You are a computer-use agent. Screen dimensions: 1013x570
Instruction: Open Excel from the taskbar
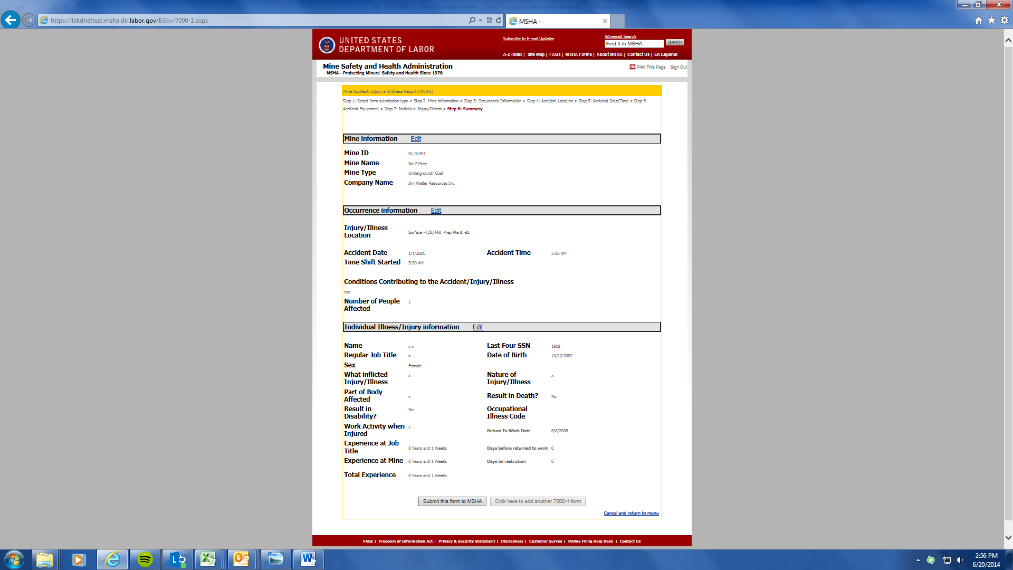(x=208, y=559)
